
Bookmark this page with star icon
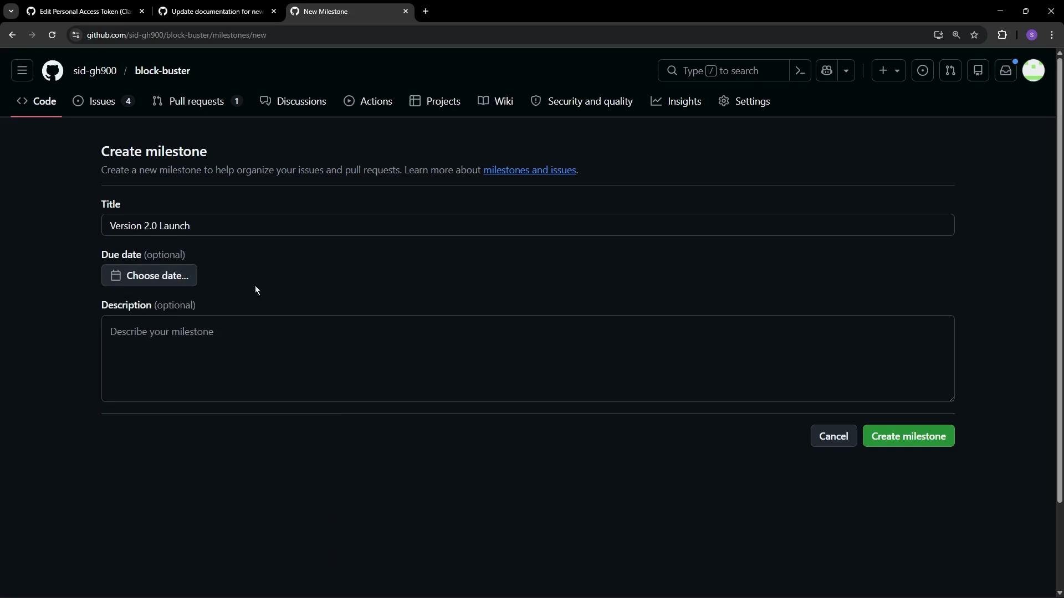pyautogui.click(x=974, y=35)
